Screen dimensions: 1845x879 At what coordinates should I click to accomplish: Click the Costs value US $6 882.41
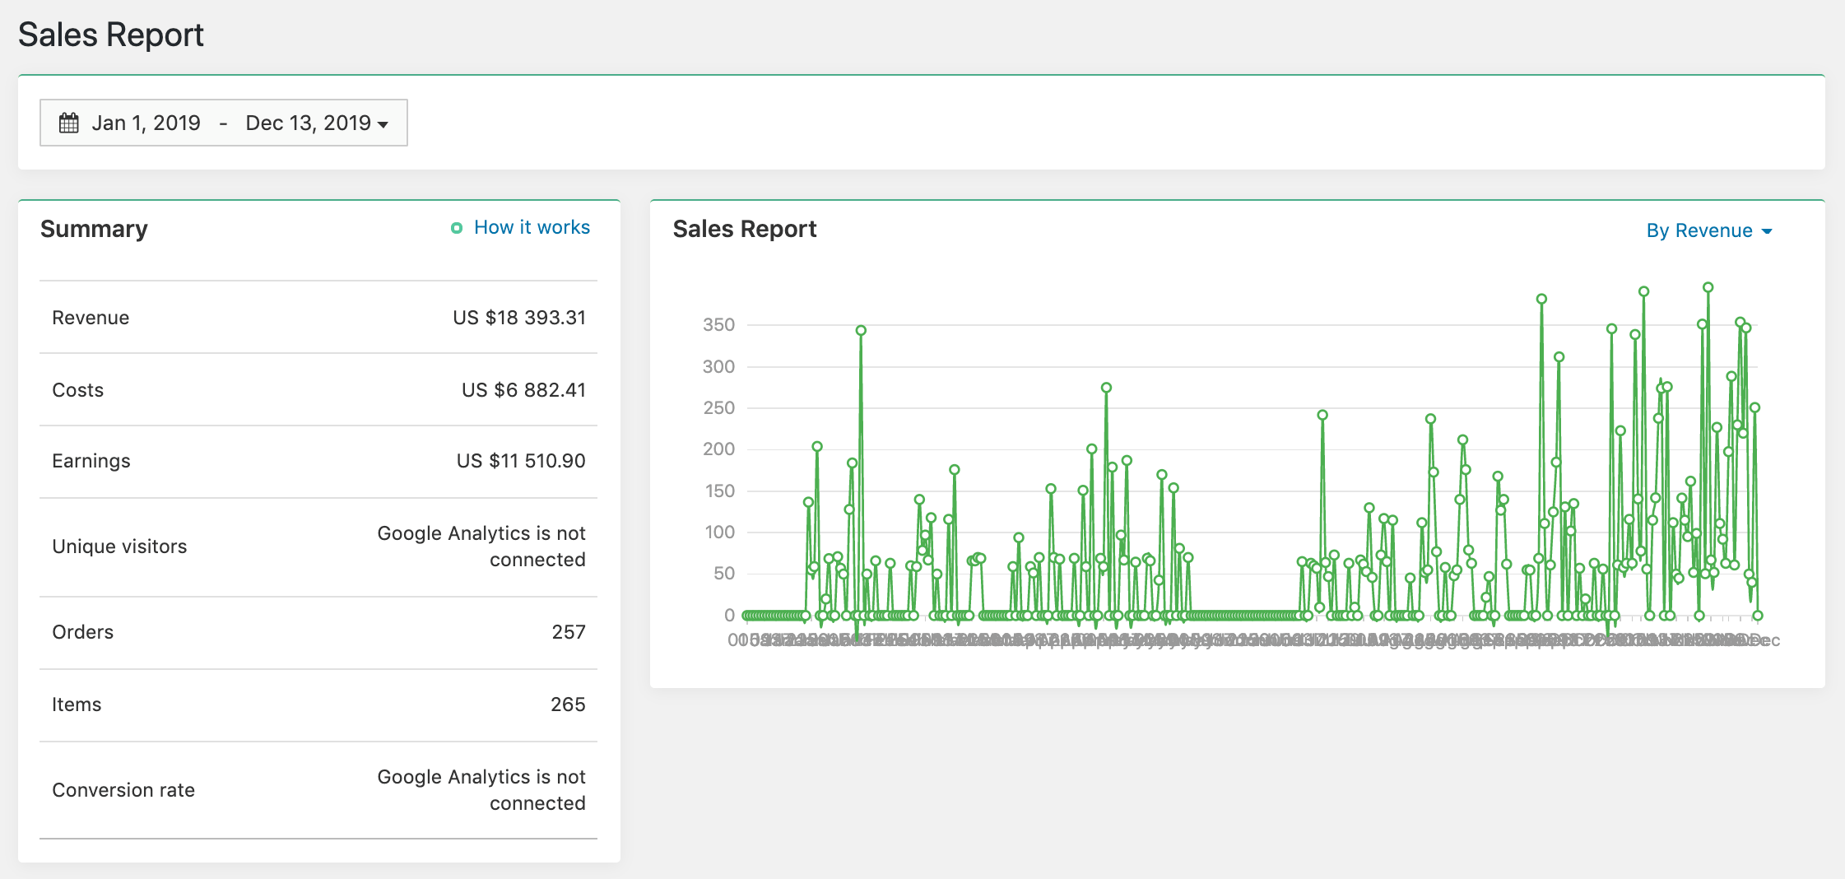523,390
